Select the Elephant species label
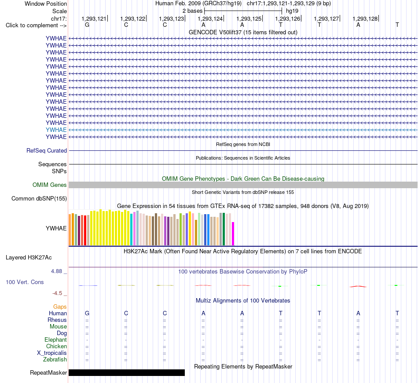The width and height of the screenshot is (418, 383). click(x=56, y=340)
